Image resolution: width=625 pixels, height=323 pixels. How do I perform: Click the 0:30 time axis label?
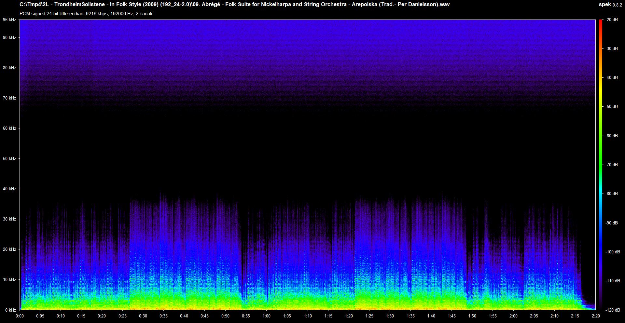pos(143,316)
